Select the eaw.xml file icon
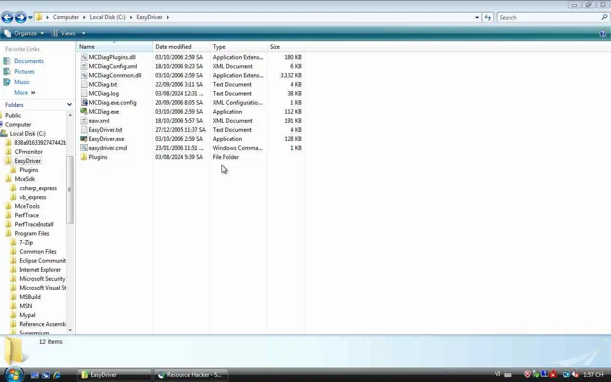 pos(84,121)
